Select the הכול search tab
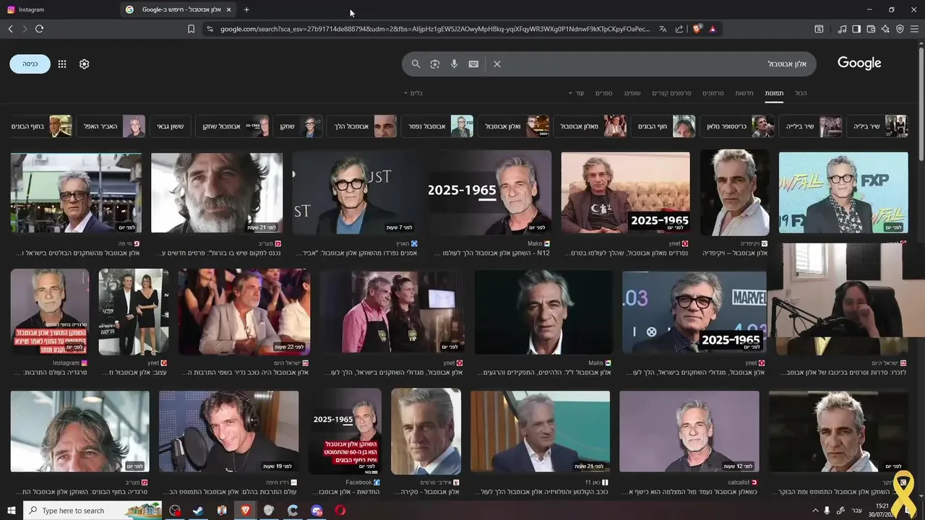Viewport: 925px width, 520px height. pos(801,93)
